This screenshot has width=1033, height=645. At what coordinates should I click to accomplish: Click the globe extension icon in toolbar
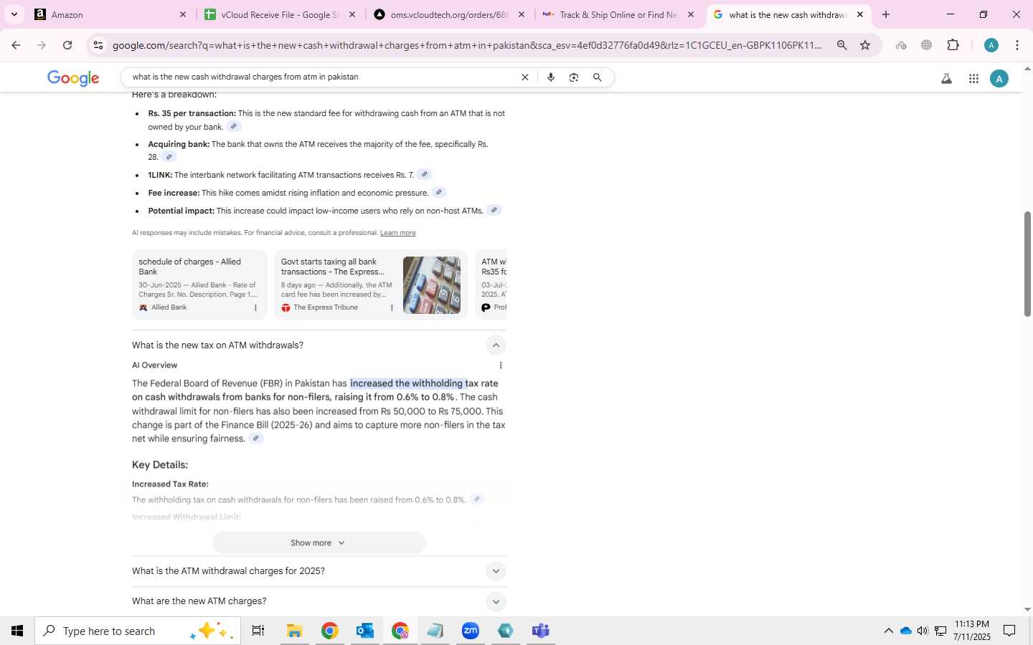[927, 45]
